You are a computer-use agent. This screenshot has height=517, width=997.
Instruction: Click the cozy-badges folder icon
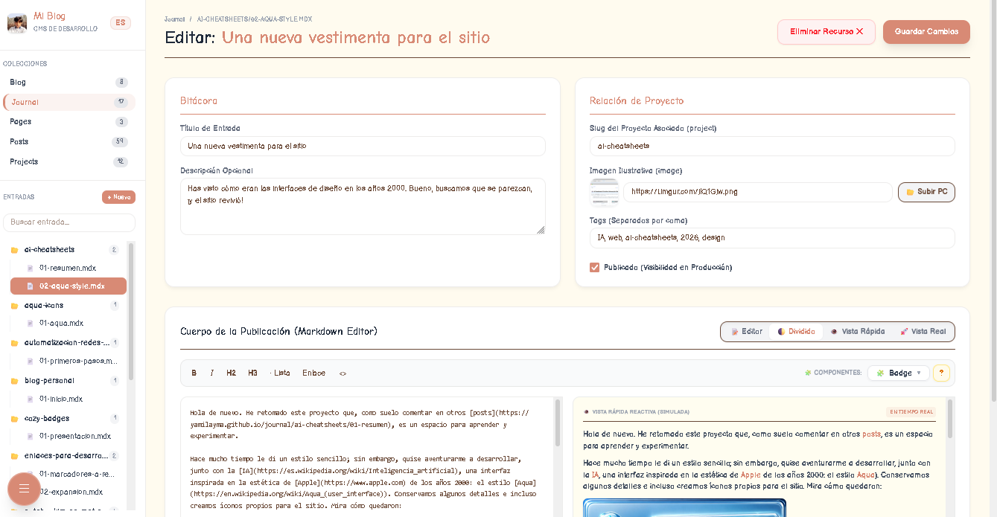14,419
